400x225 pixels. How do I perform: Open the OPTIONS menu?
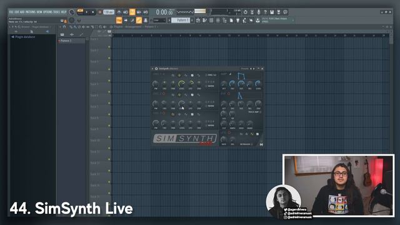pyautogui.click(x=47, y=12)
